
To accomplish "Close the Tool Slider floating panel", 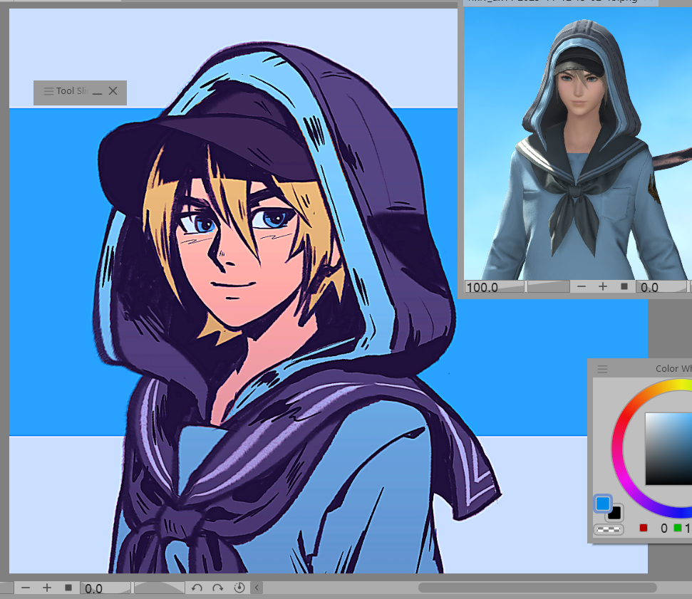I will point(113,91).
